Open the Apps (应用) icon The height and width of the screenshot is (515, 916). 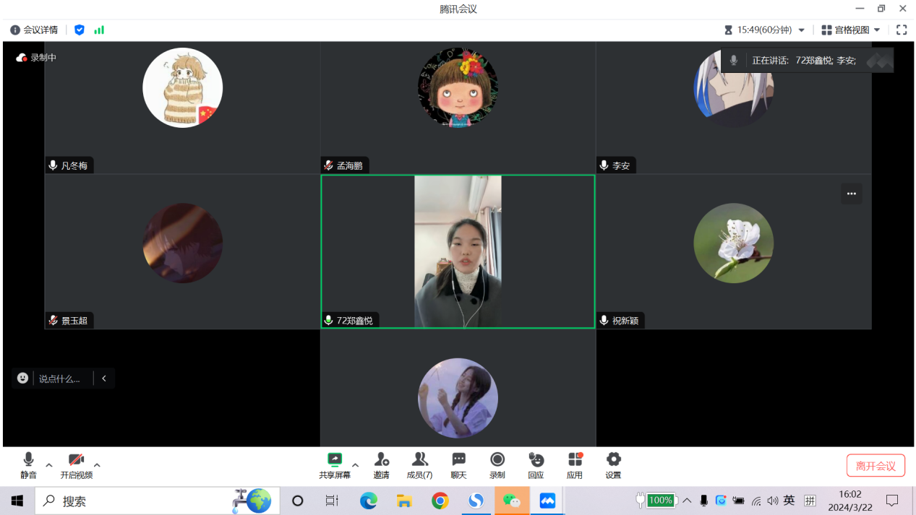[575, 460]
